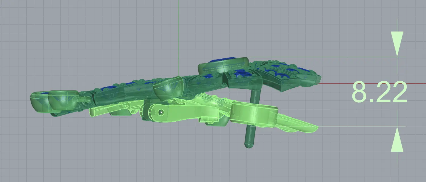Select the upper dimension extension line
Viewport: 426px width, 182px height.
click(326, 57)
